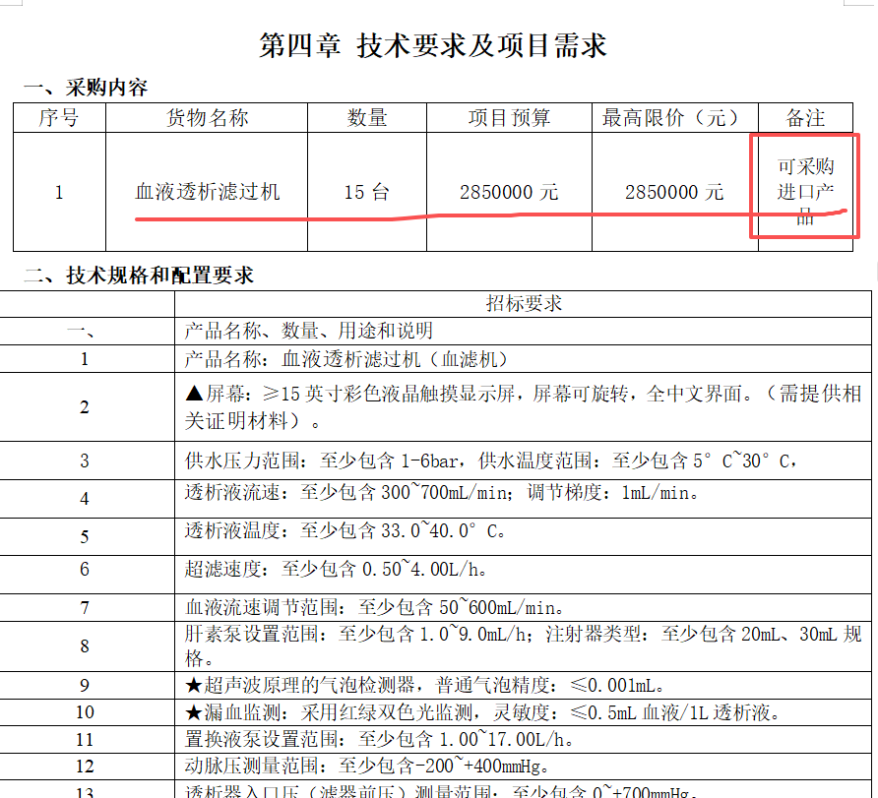Select the 序号 column header
Screen dimensions: 878x798
[x=59, y=118]
